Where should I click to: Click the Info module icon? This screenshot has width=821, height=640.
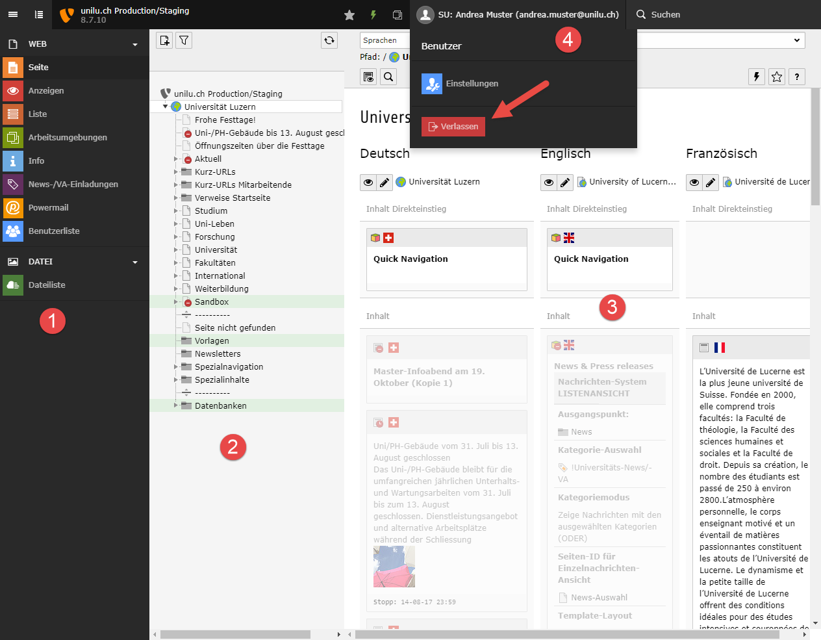click(13, 161)
